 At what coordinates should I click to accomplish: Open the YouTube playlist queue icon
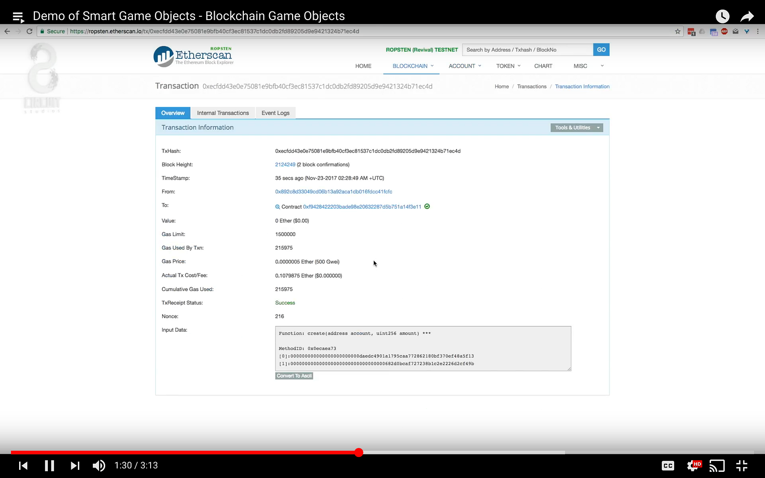pos(18,17)
